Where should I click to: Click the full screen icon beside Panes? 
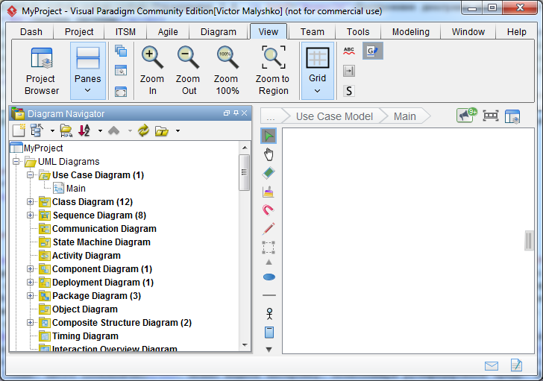[x=121, y=92]
